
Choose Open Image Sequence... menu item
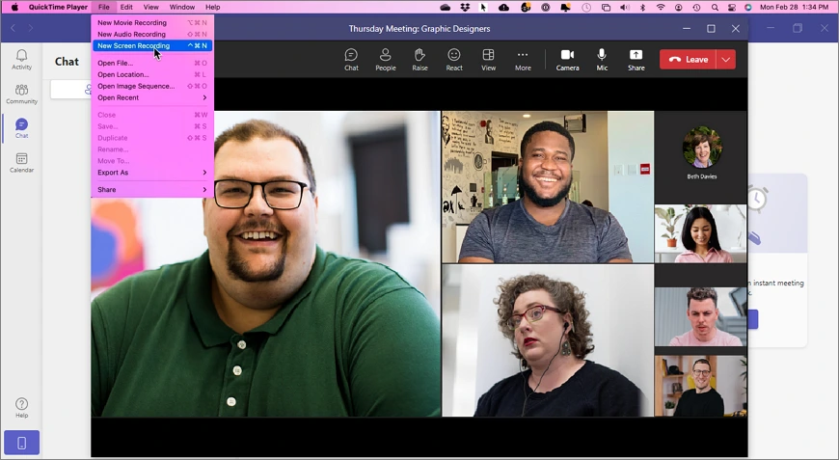click(152, 86)
